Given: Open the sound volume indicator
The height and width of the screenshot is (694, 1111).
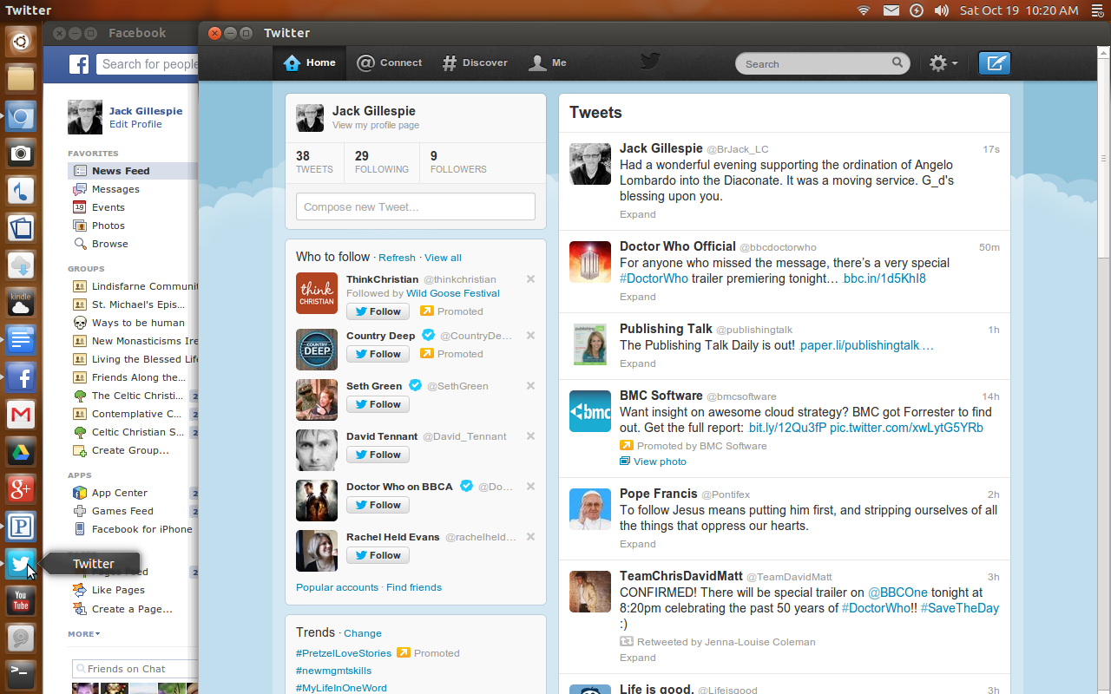Looking at the screenshot, I should tap(942, 10).
